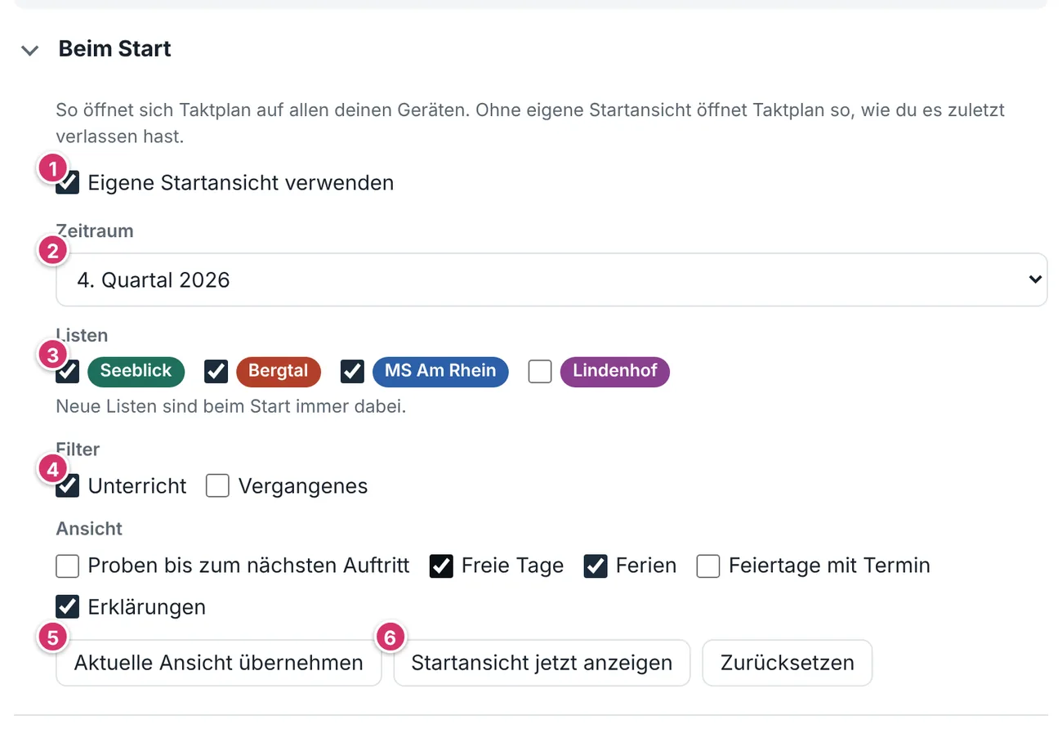The width and height of the screenshot is (1062, 729).
Task: Untick the Seeblick list checkbox
Action: (68, 372)
